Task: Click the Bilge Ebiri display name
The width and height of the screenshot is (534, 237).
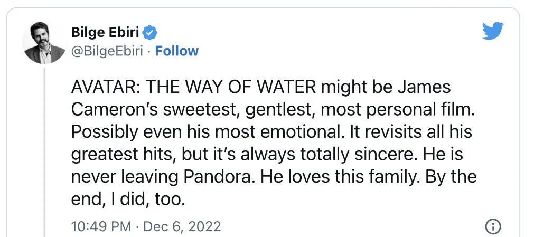Action: (105, 33)
